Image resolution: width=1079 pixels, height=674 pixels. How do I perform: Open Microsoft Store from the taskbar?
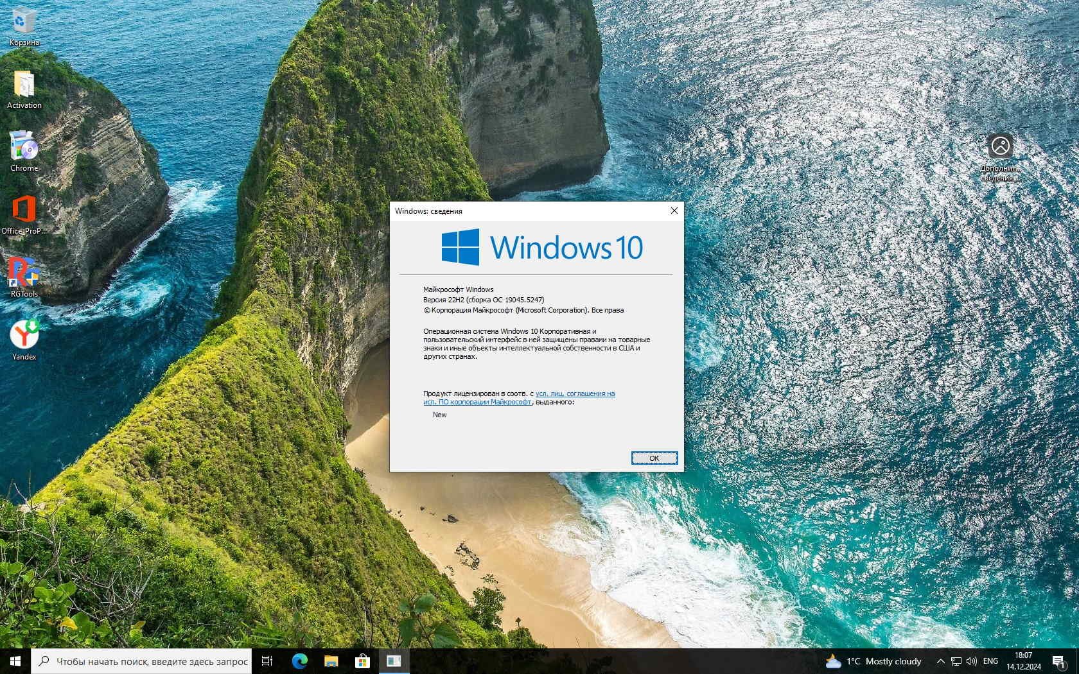[x=362, y=661]
